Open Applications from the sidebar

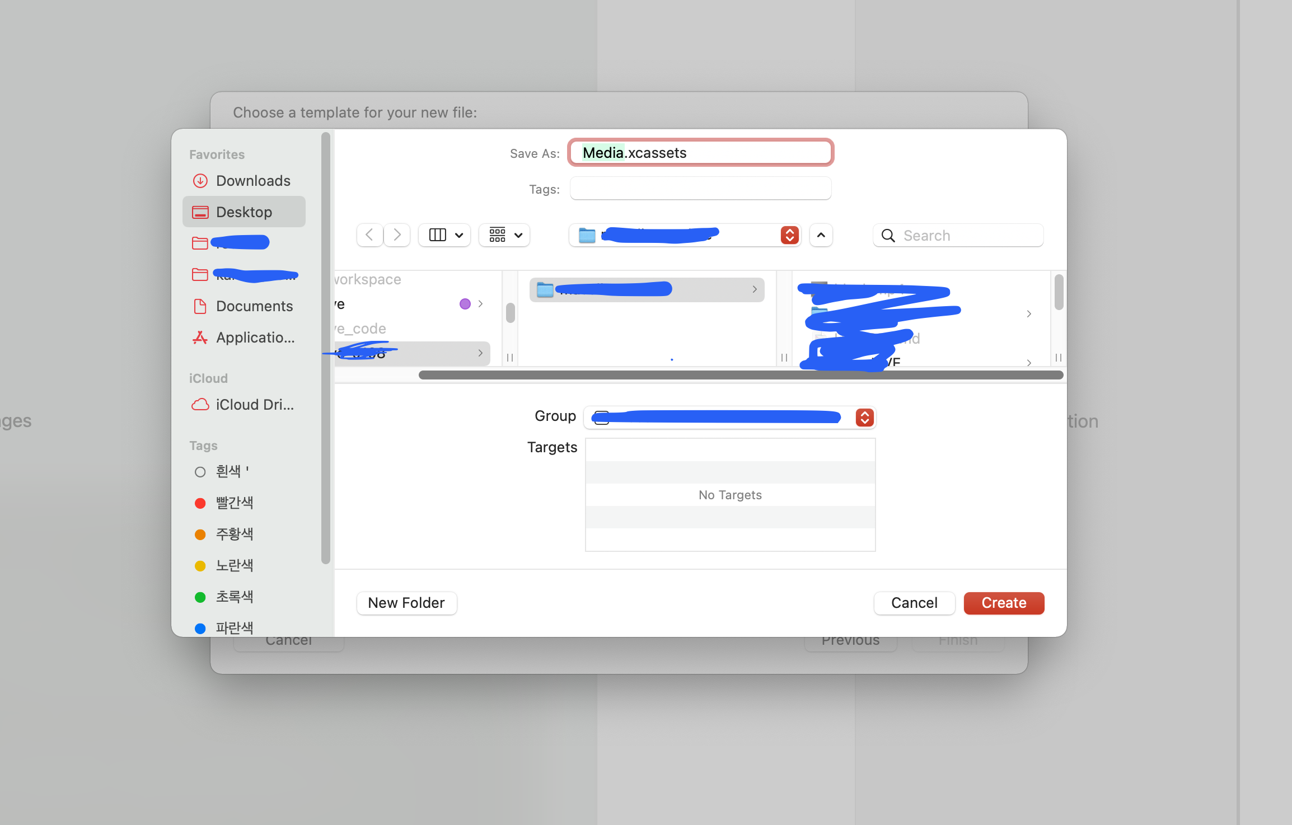(255, 337)
